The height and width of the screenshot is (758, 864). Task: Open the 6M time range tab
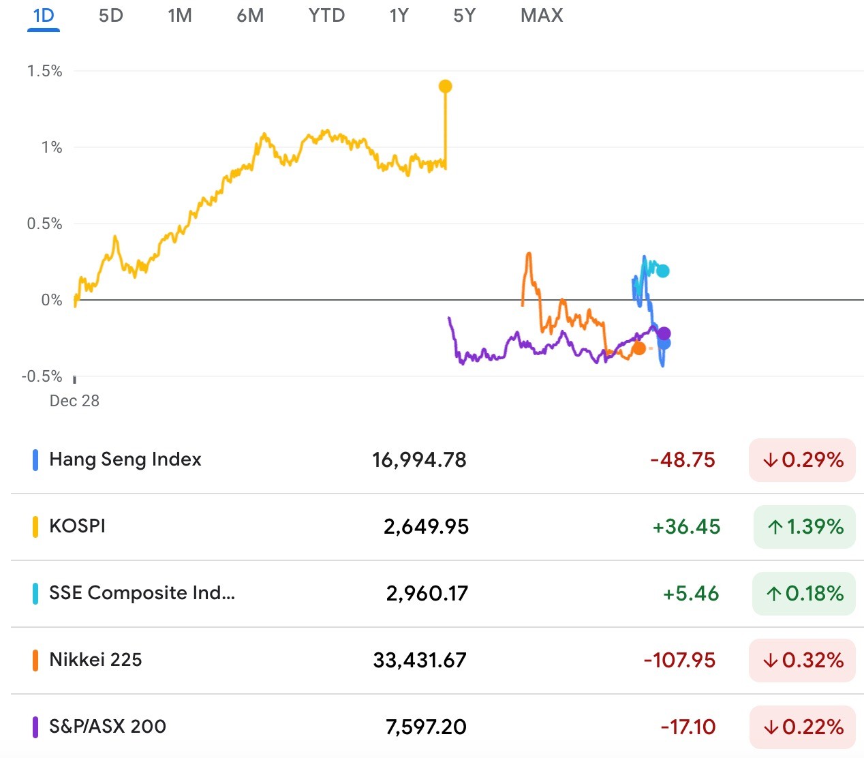coord(250,16)
